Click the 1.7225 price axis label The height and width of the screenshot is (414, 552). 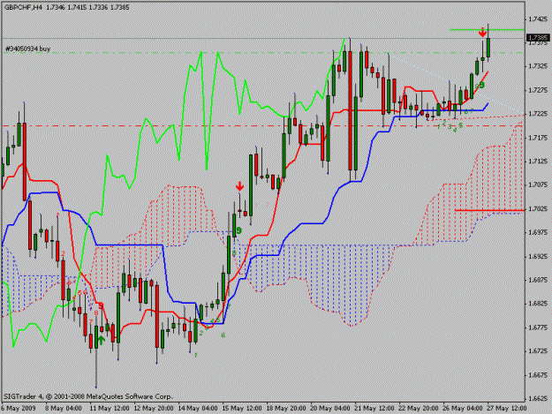click(x=538, y=114)
